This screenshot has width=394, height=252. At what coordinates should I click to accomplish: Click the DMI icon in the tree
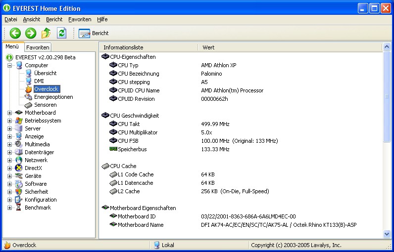point(28,81)
